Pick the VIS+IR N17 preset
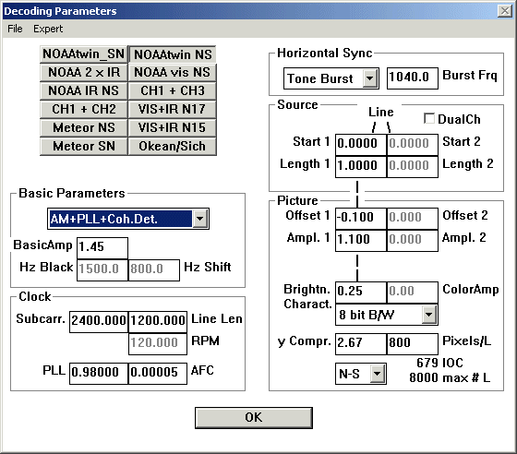 173,110
